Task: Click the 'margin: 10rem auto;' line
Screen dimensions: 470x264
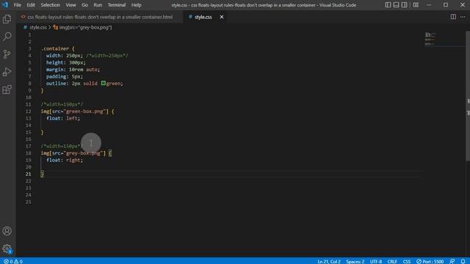Action: (x=73, y=70)
